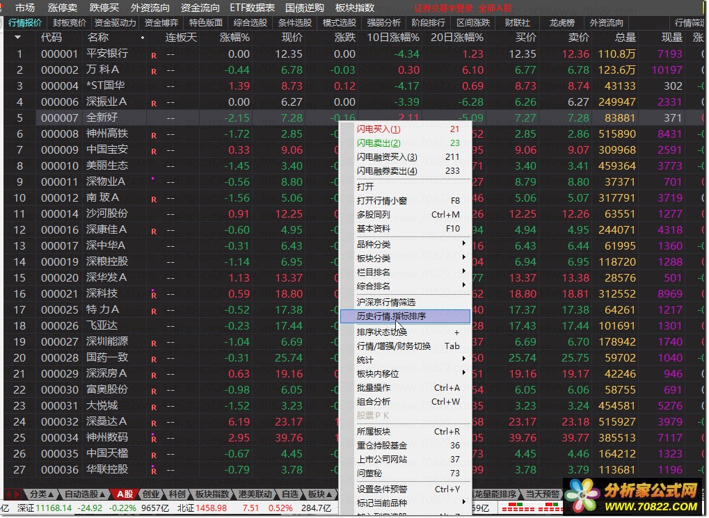
Task: Open 设置条件预警 menu entry
Action: [406, 489]
